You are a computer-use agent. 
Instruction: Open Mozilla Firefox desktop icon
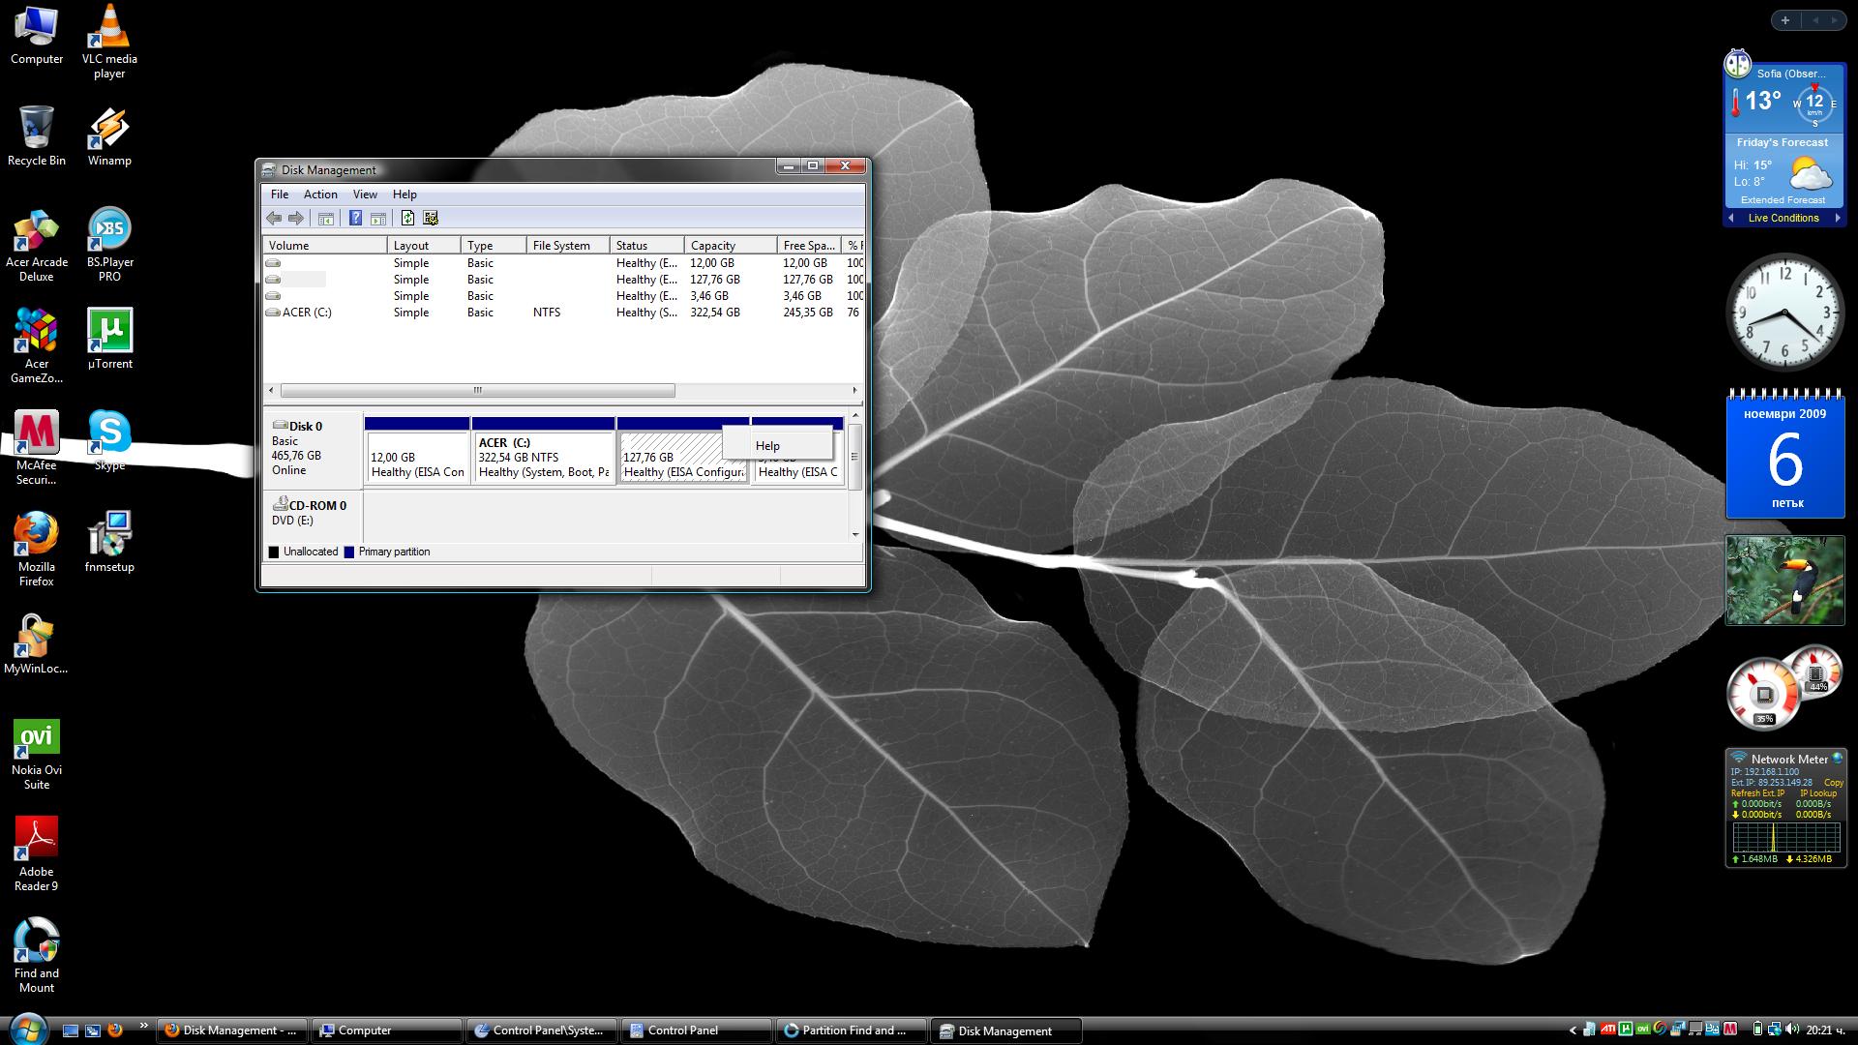point(37,551)
